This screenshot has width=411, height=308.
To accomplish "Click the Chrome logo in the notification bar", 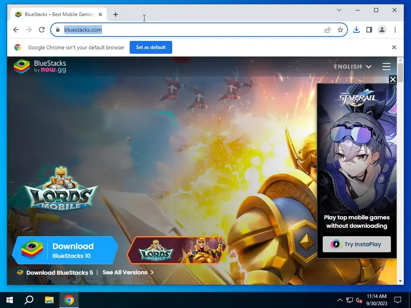I will pyautogui.click(x=18, y=47).
